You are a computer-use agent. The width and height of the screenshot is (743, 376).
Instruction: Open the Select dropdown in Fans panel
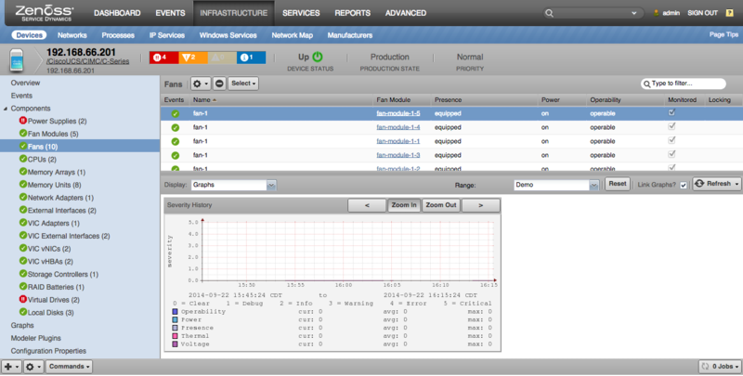243,84
